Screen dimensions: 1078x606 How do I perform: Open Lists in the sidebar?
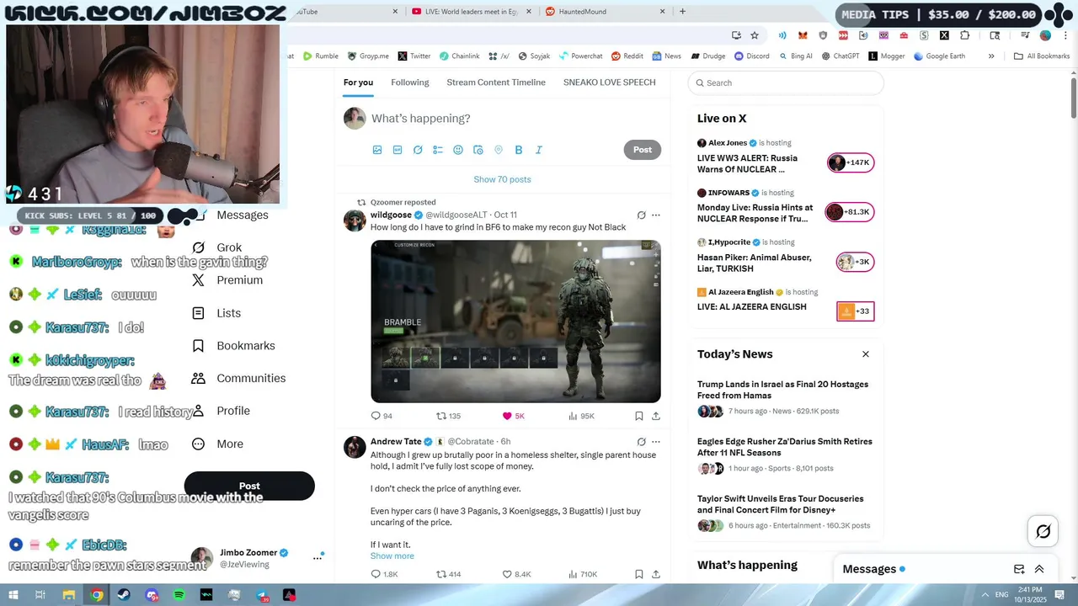[x=216, y=313]
